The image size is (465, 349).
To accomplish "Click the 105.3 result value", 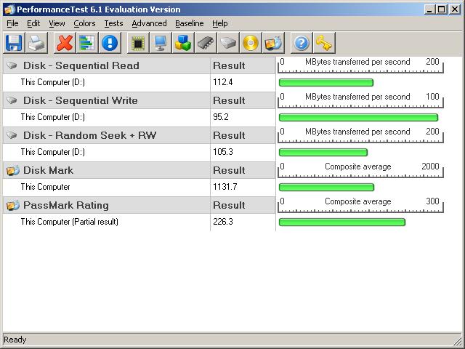I will pyautogui.click(x=223, y=152).
